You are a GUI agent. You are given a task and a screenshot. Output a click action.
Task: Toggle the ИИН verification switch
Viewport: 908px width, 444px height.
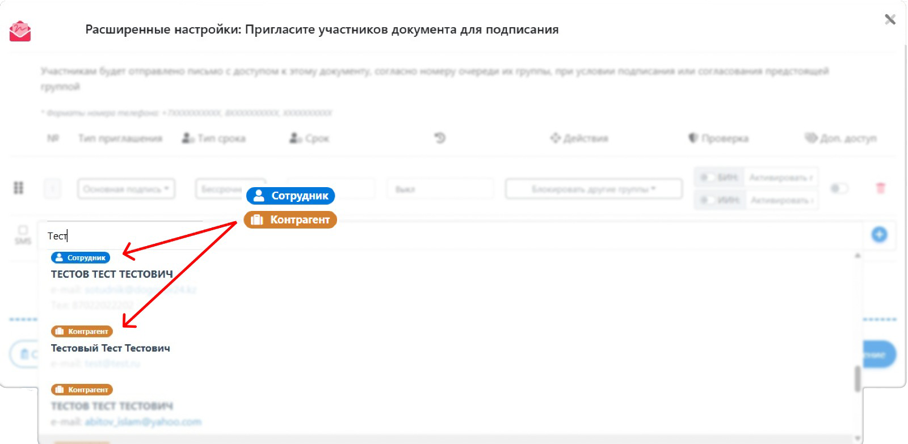click(707, 200)
